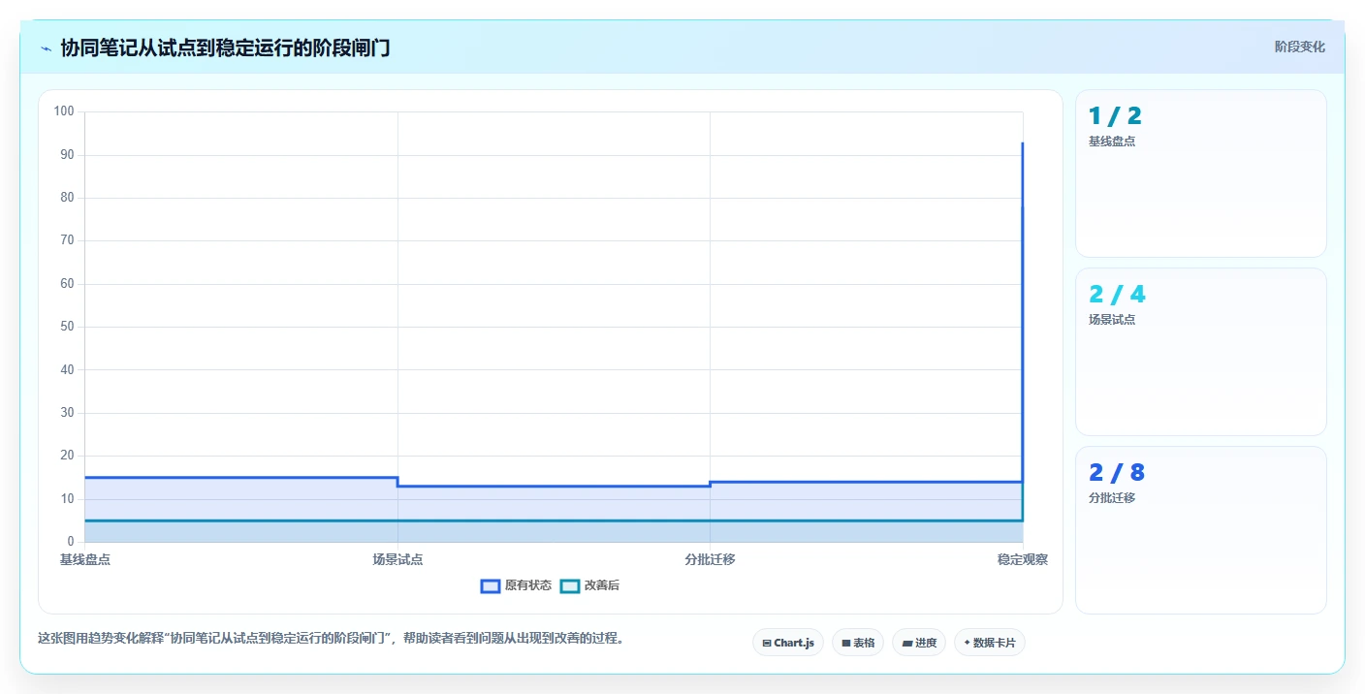Click the chart description sentence below the chart

(332, 638)
